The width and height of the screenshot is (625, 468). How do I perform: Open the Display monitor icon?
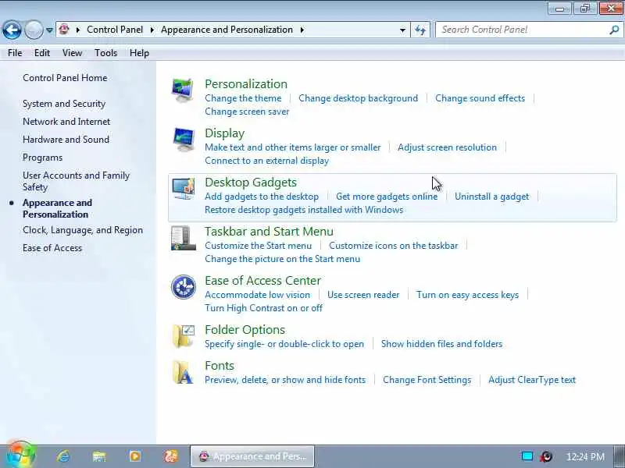[184, 140]
